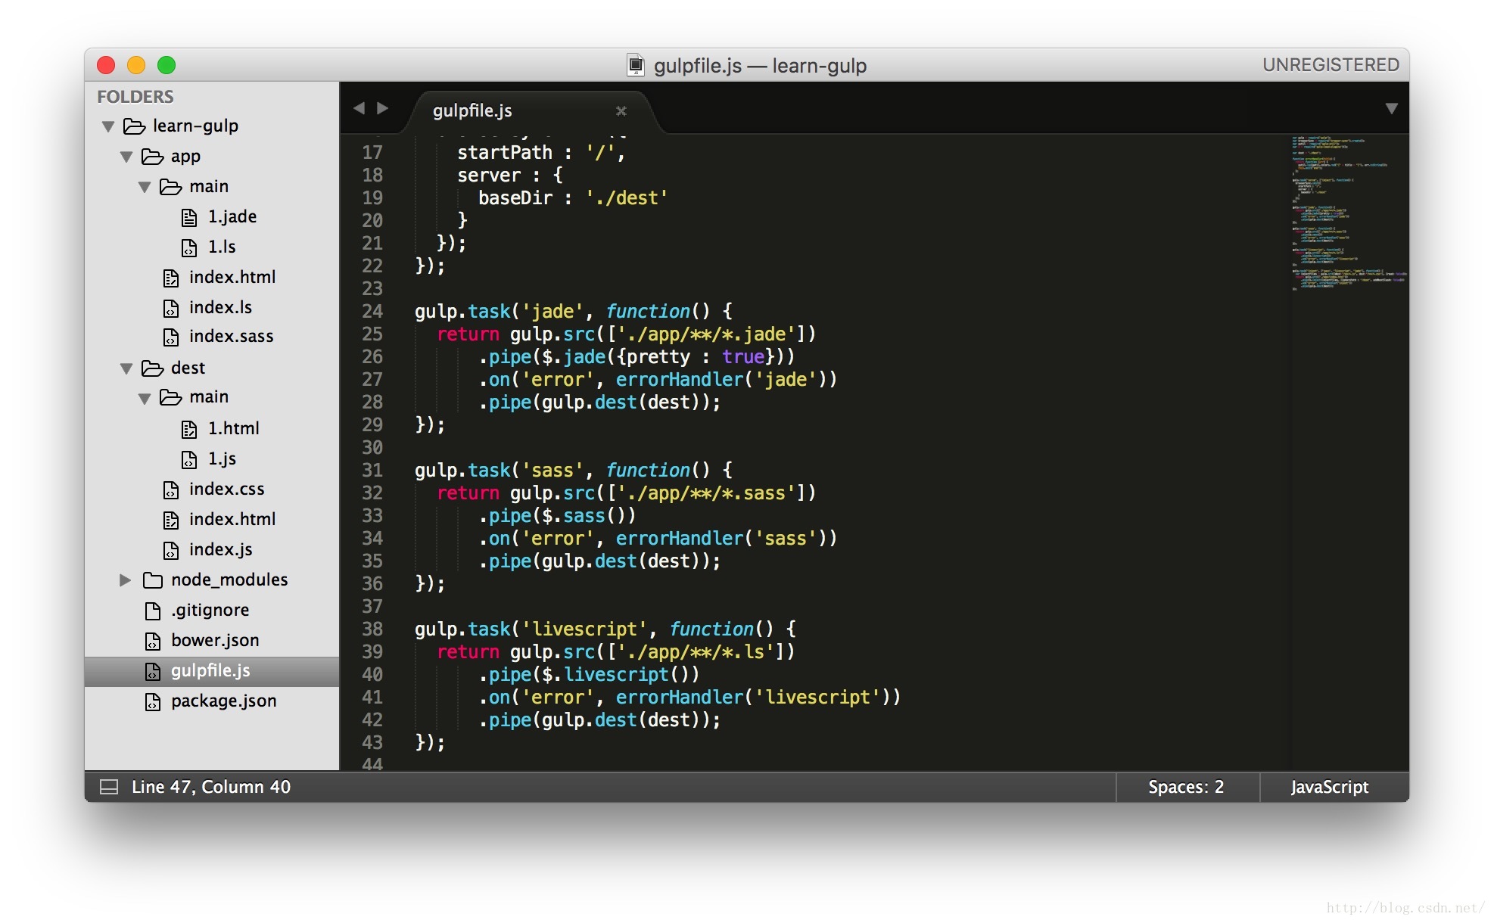Click the learn-gulp folder icon
Image resolution: width=1494 pixels, height=923 pixels.
click(x=134, y=126)
